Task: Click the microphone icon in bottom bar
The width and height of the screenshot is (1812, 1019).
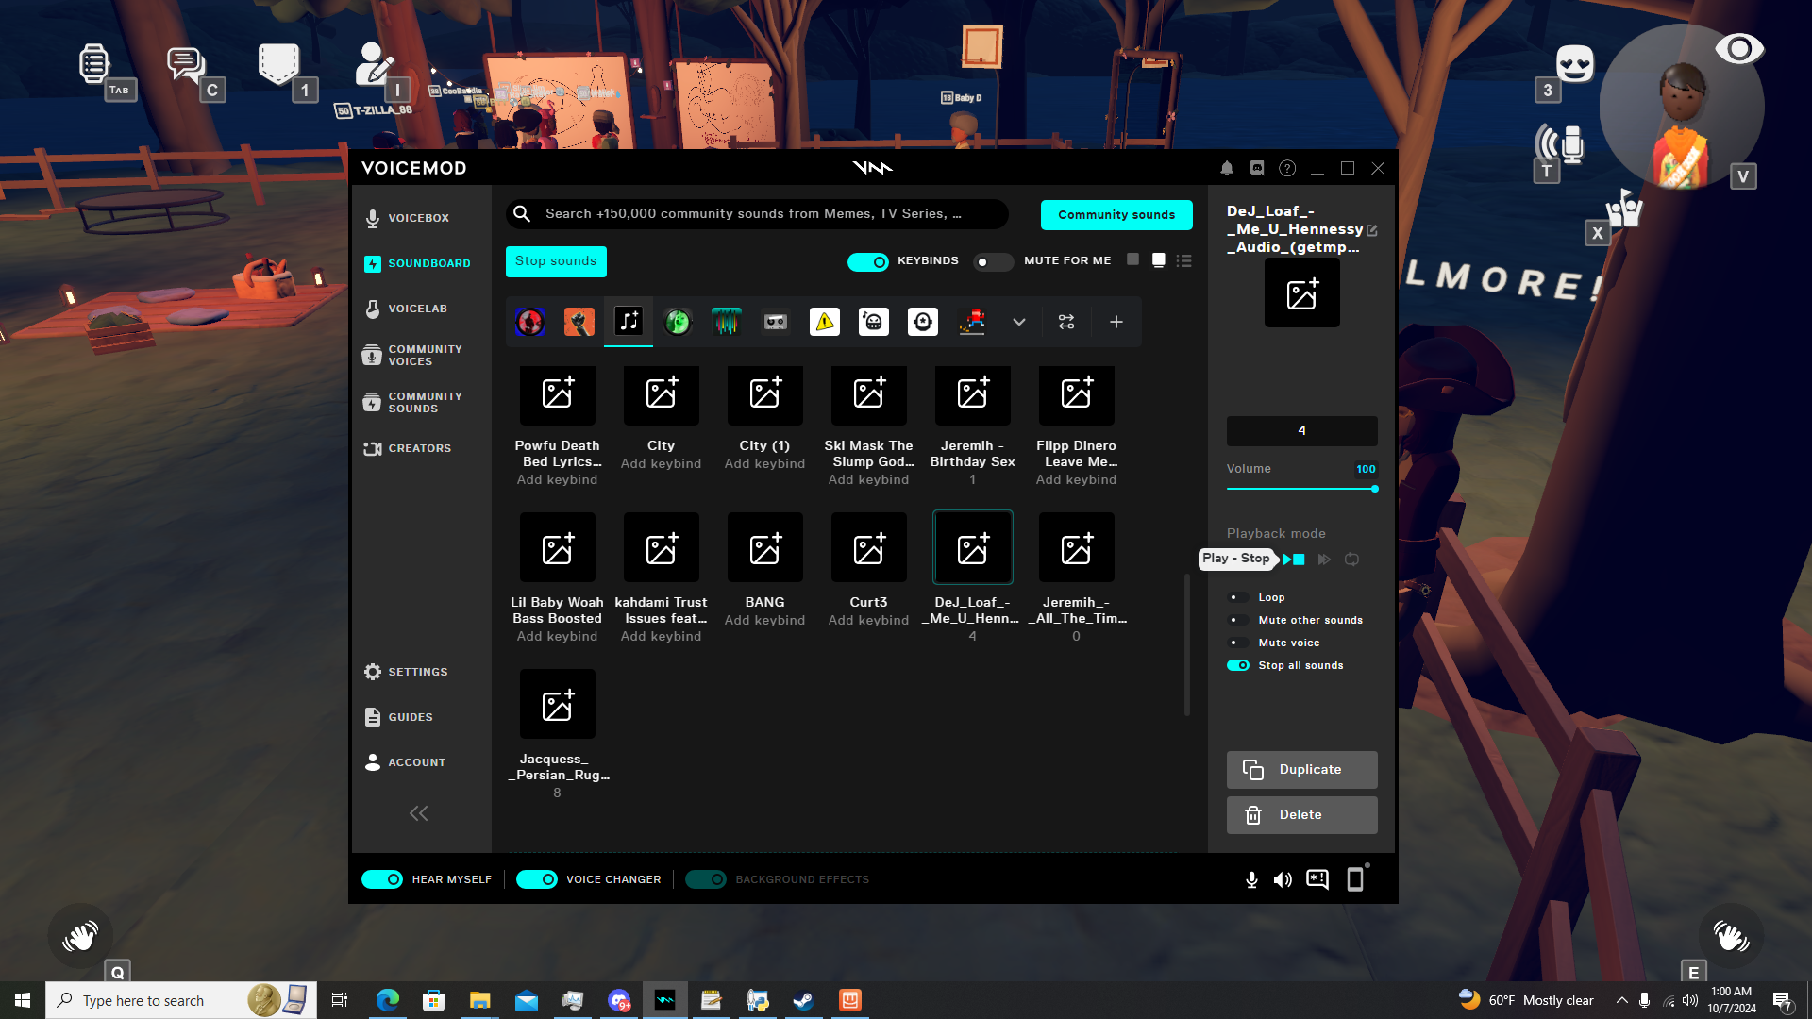Action: click(1251, 879)
